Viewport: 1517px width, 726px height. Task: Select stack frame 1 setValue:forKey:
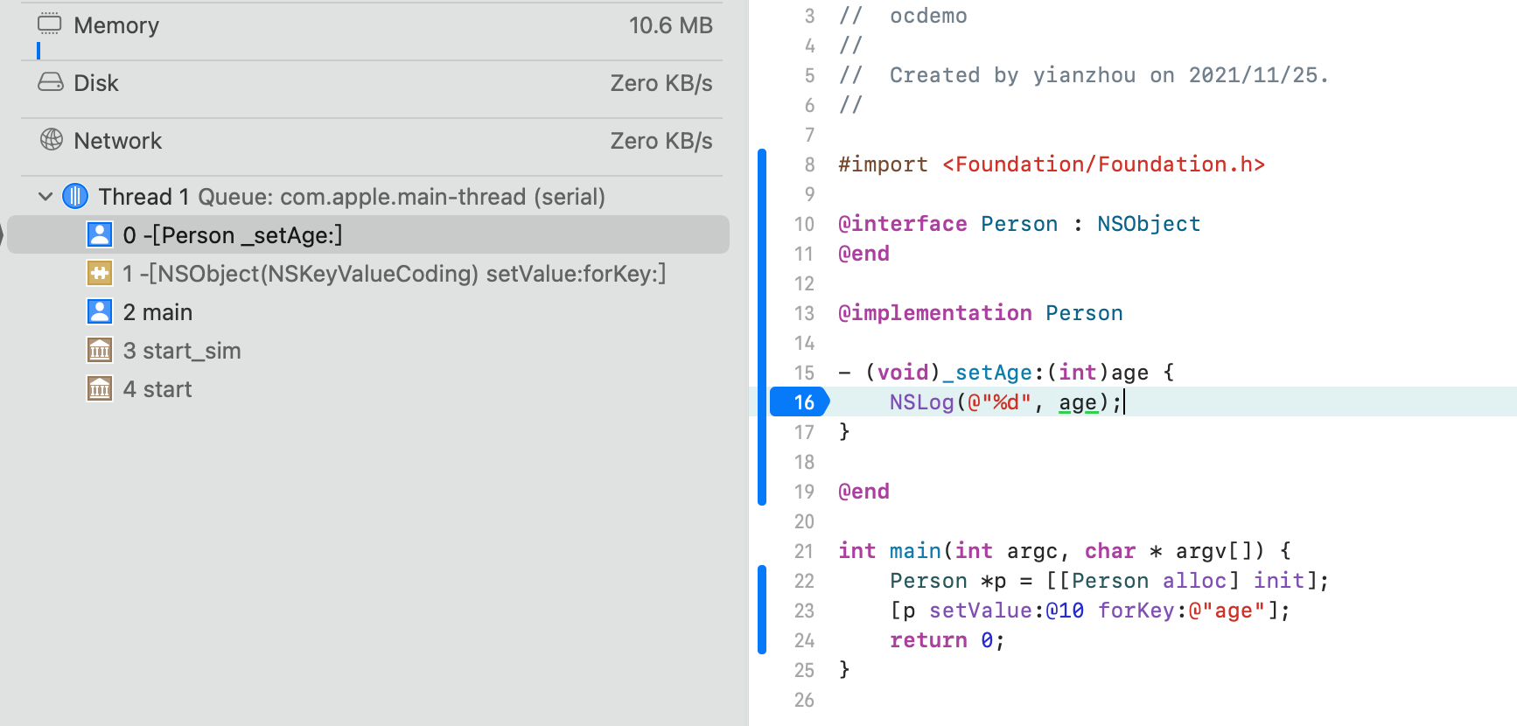(x=368, y=273)
